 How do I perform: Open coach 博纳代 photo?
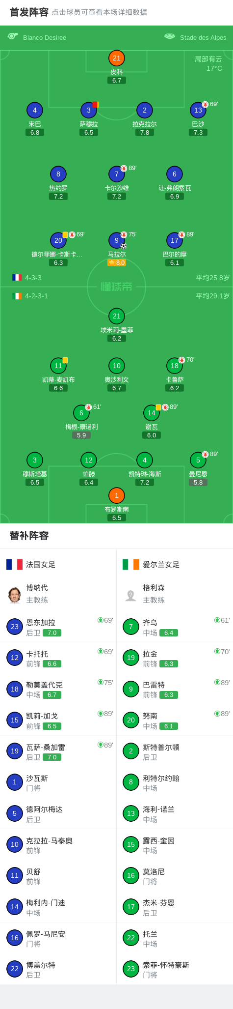(x=15, y=595)
